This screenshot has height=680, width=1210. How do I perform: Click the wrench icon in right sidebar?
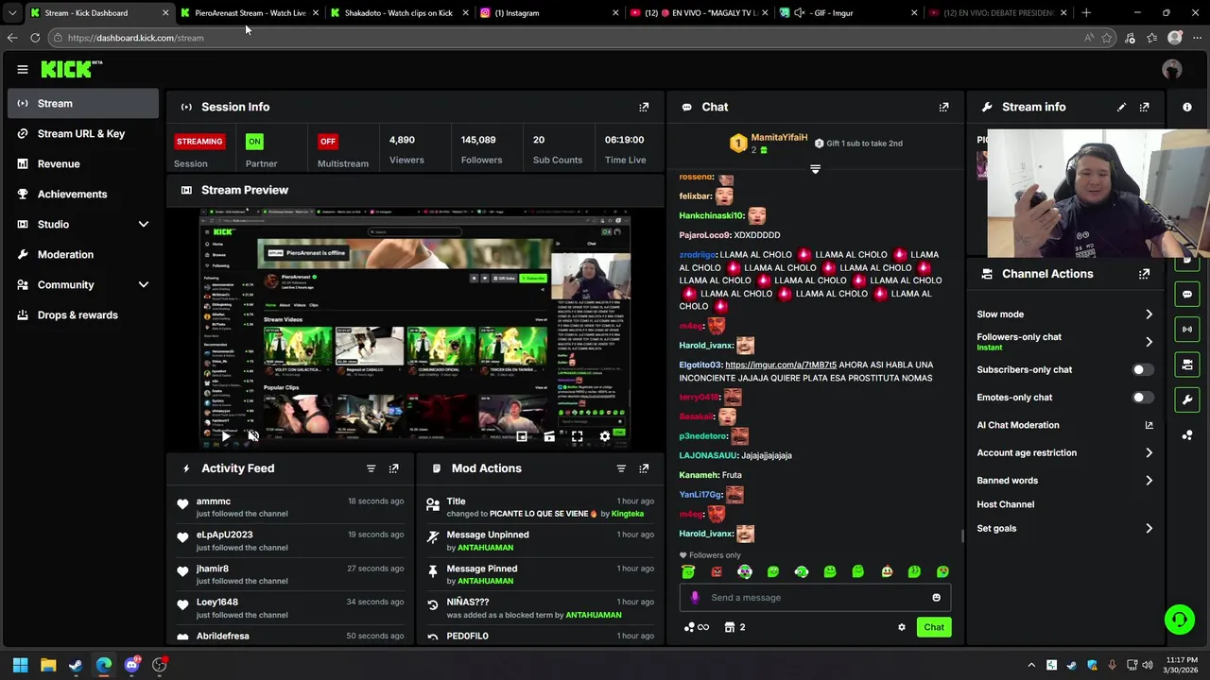click(1187, 399)
